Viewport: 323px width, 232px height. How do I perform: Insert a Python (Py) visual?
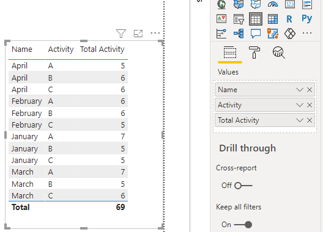click(306, 19)
